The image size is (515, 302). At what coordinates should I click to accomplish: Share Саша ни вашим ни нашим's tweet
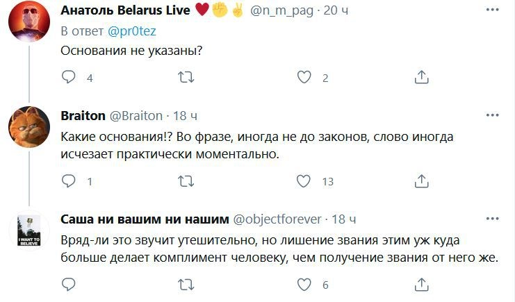(421, 284)
